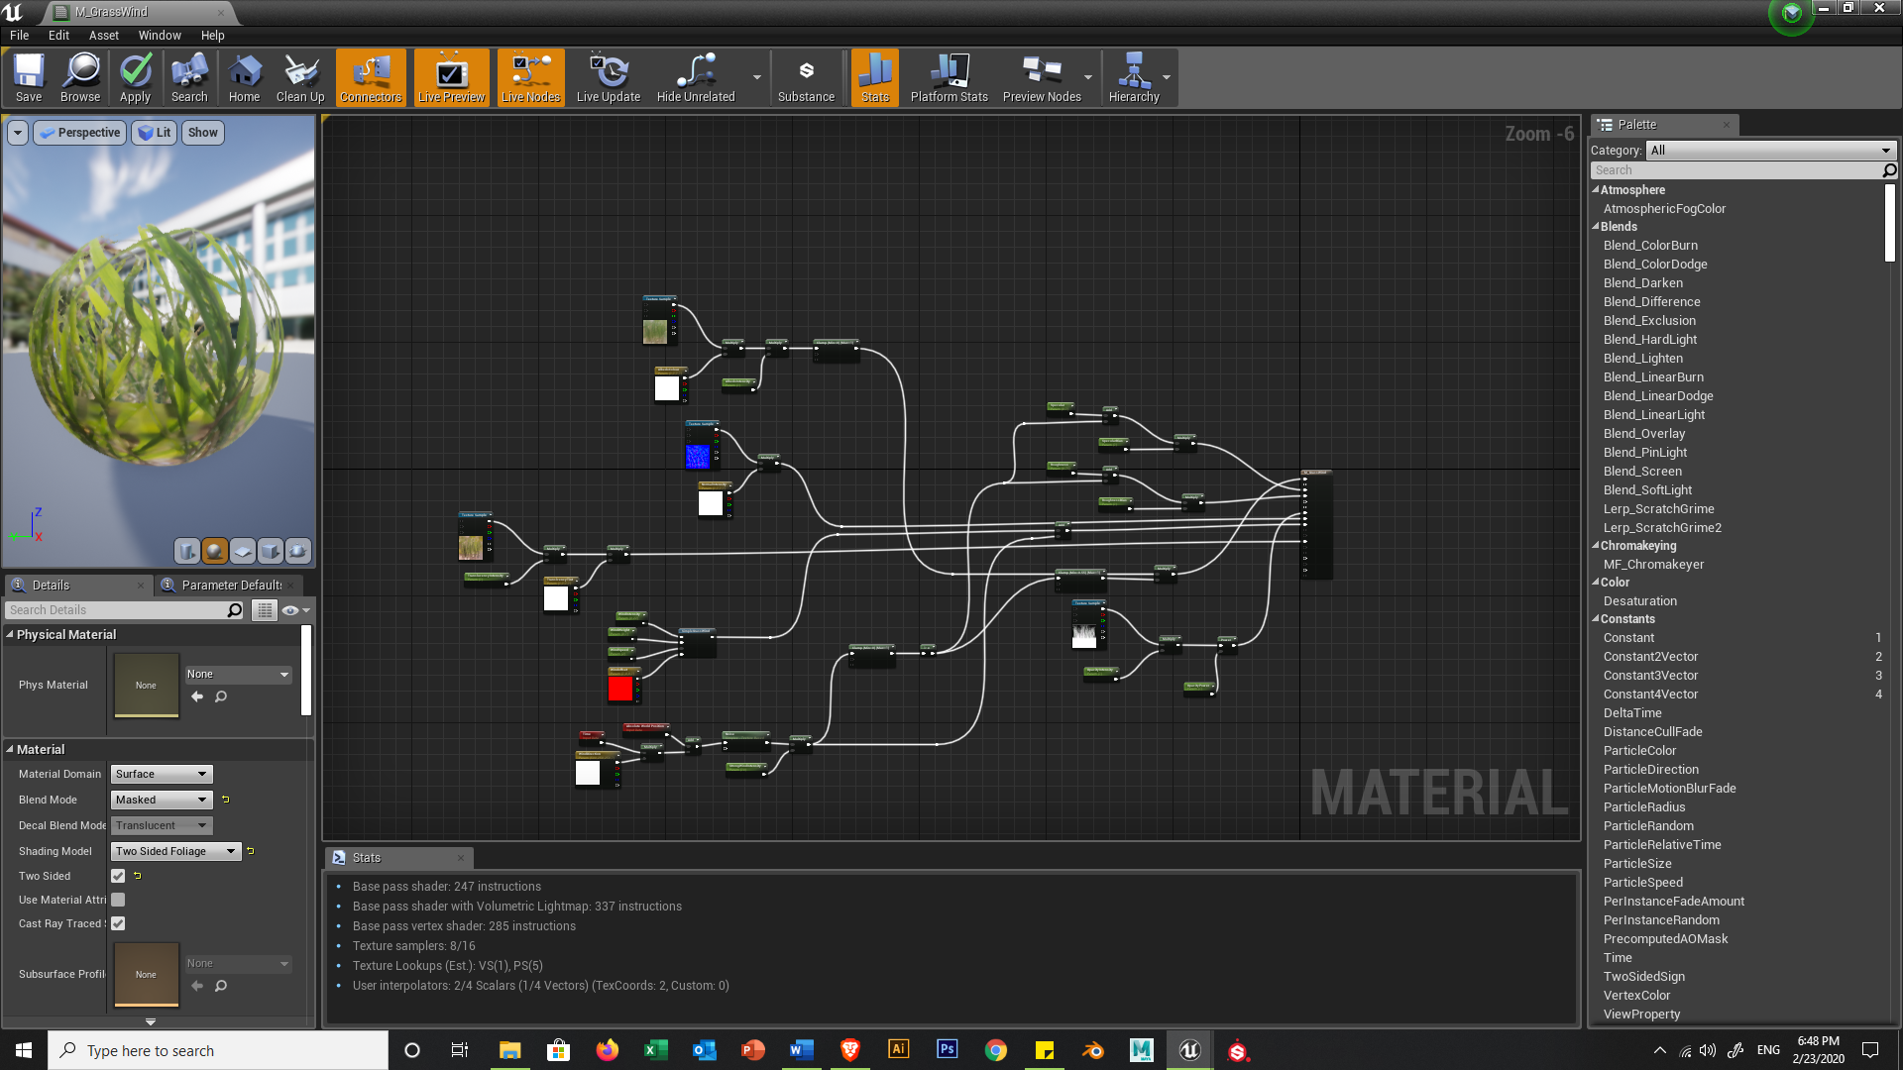
Task: Toggle Cast Ray Traced Shadows checkbox
Action: click(x=118, y=923)
